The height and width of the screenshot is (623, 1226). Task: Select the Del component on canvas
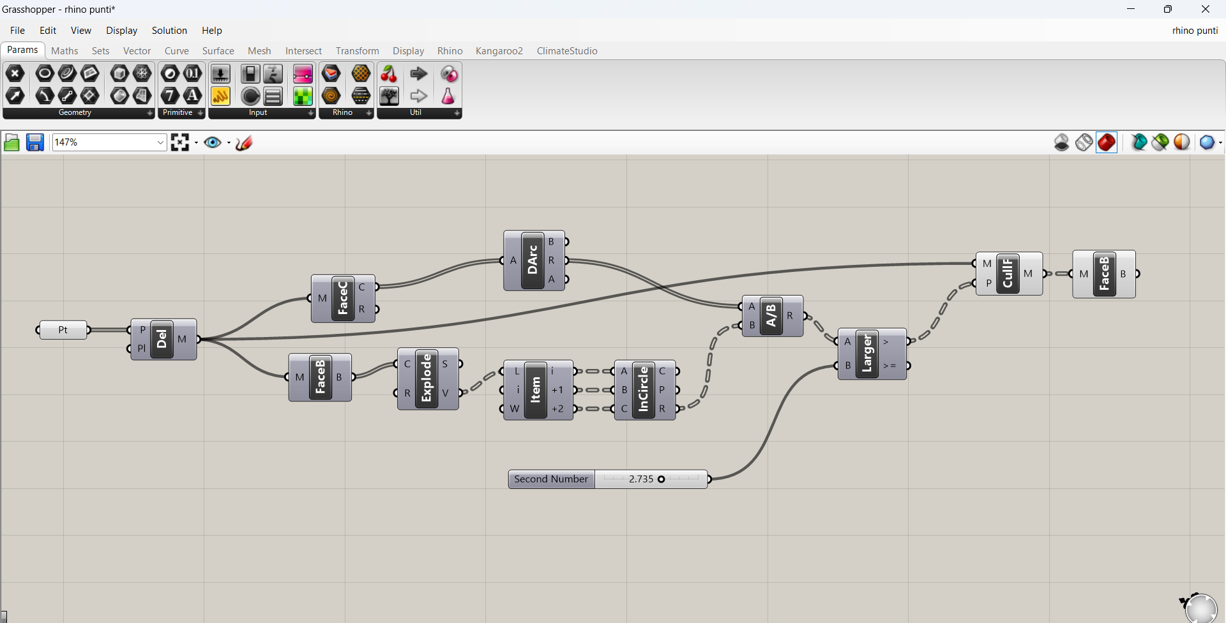[162, 340]
